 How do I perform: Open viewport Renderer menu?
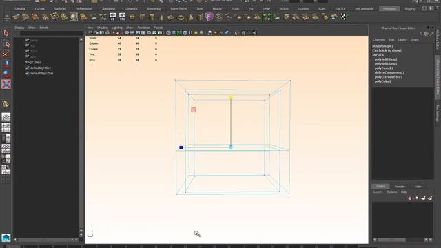(143, 28)
